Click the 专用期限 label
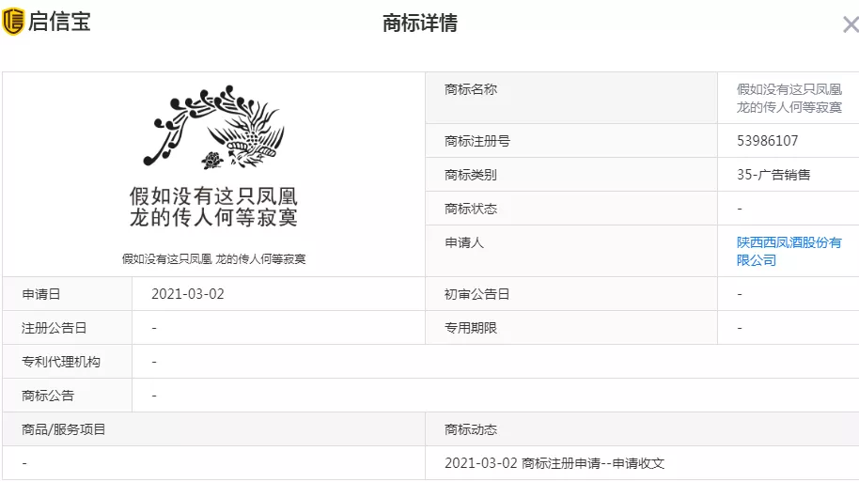This screenshot has width=859, height=482. (471, 328)
